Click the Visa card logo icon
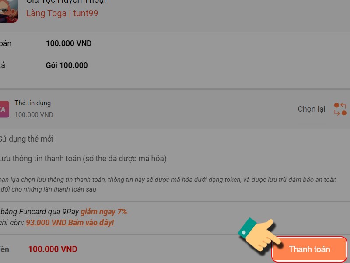This screenshot has width=350, height=263. pos(4,109)
